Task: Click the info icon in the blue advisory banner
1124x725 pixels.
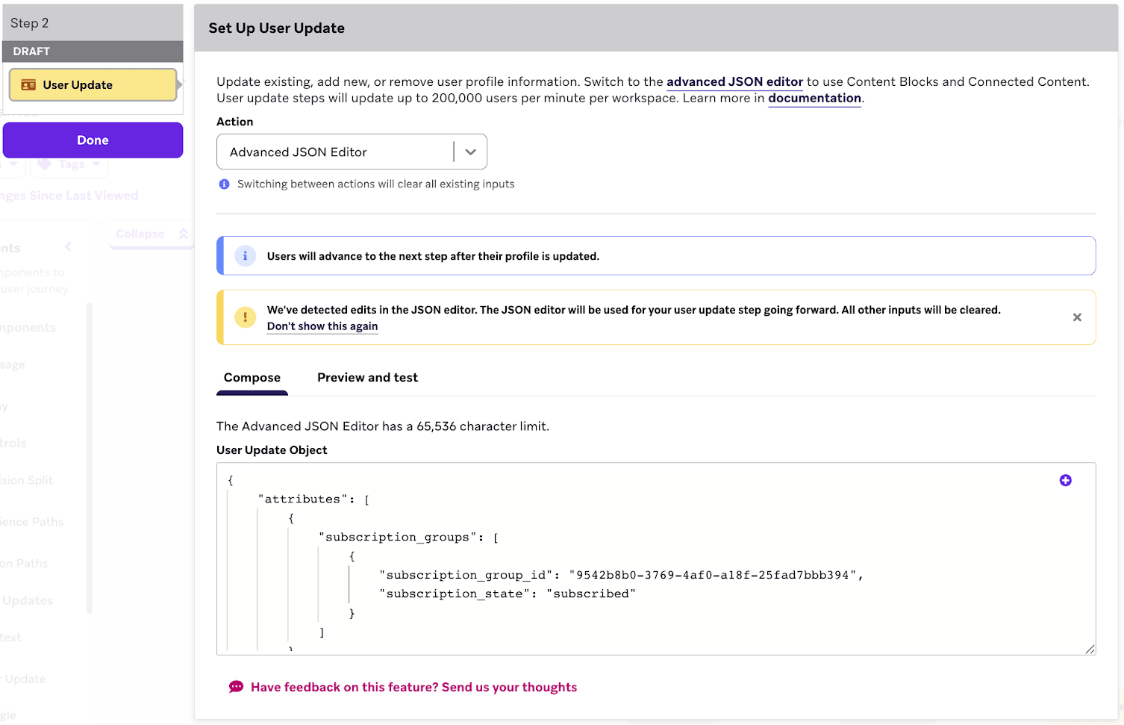Action: 245,255
